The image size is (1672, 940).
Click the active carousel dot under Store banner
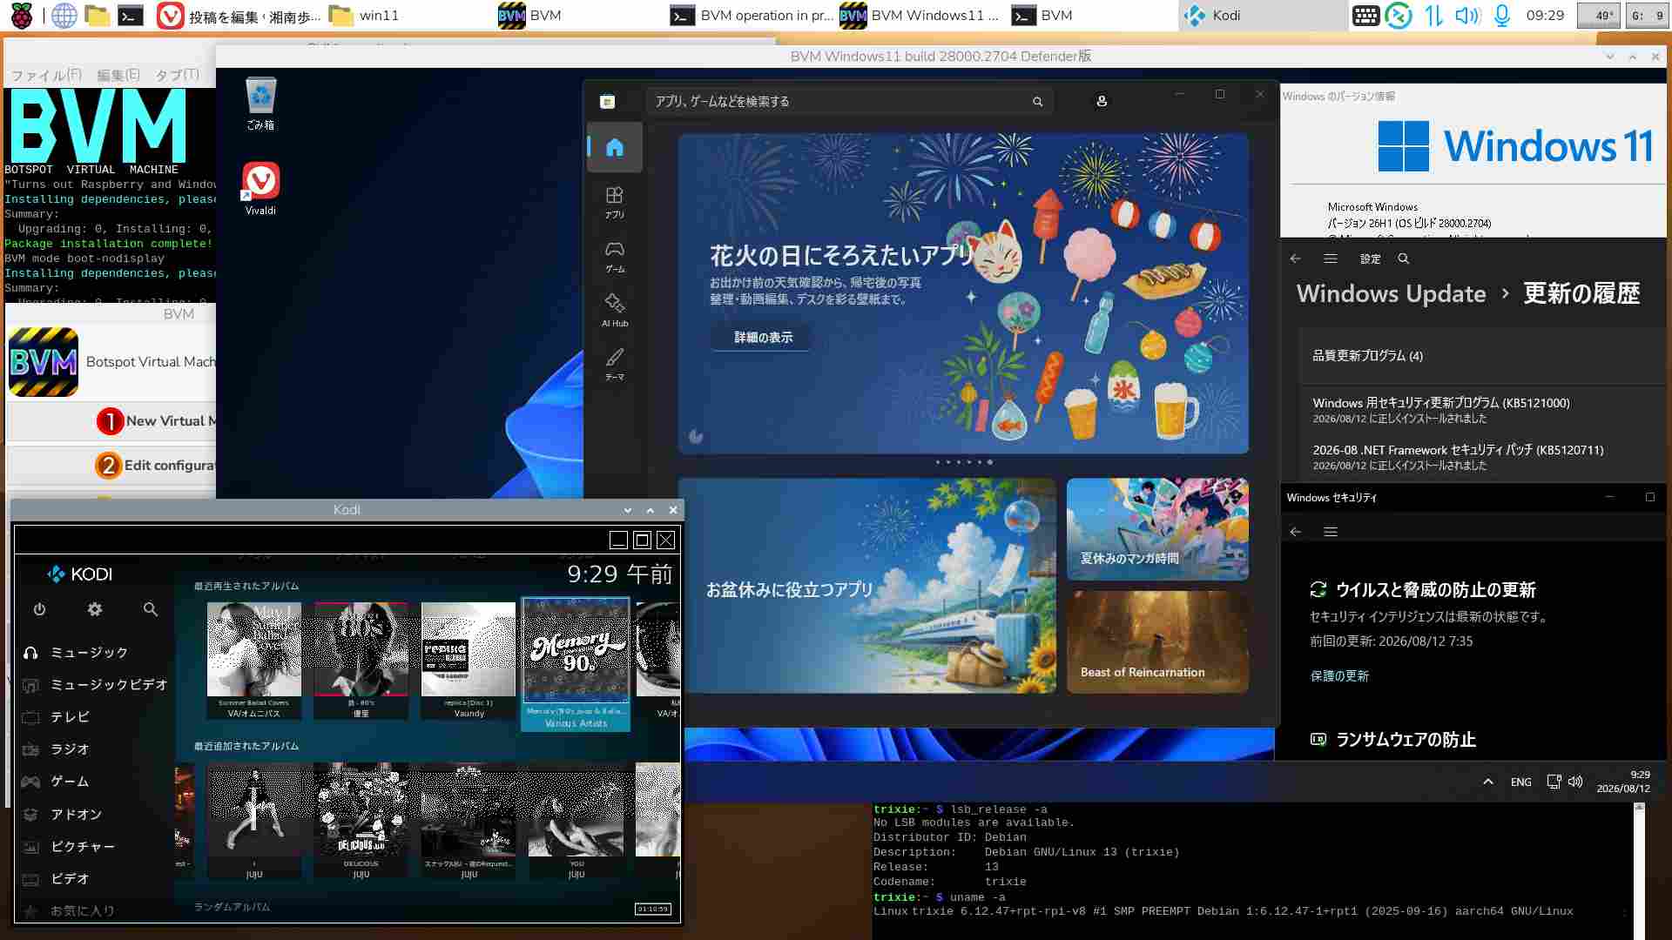coord(989,462)
